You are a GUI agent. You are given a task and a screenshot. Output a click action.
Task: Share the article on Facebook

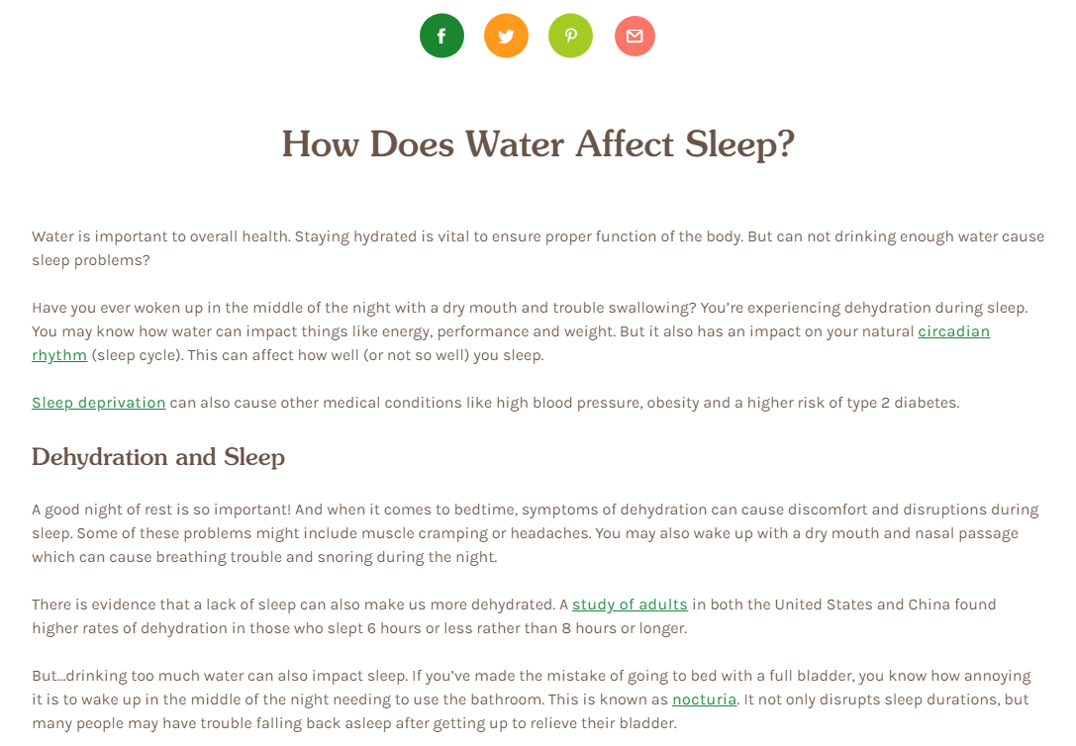coord(441,36)
